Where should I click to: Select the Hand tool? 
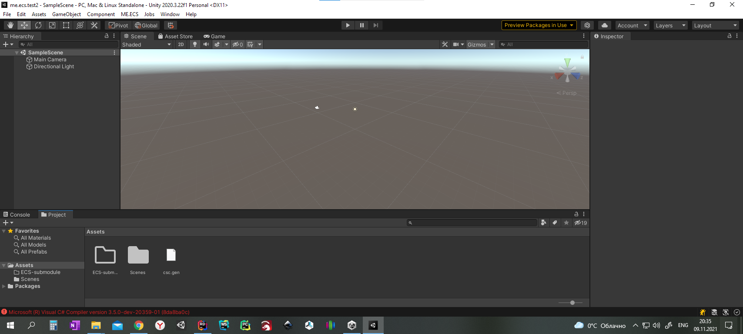pyautogui.click(x=10, y=25)
